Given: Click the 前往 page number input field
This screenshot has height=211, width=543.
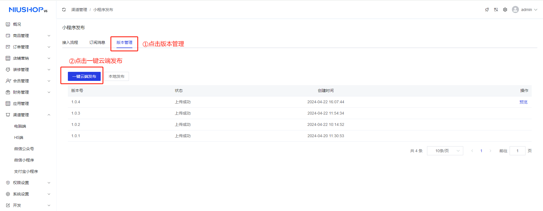Looking at the screenshot, I should click(x=517, y=151).
